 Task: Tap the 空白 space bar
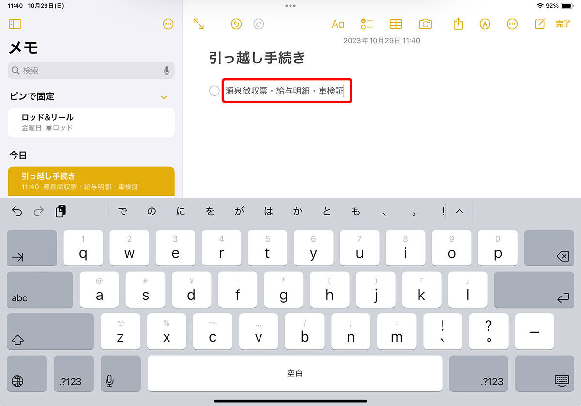click(x=295, y=374)
